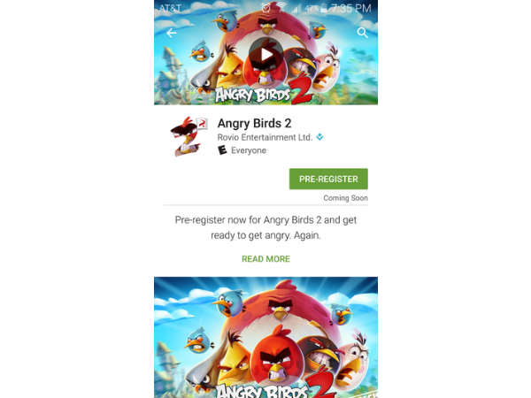Click the PRE-REGISTER button
This screenshot has width=531, height=398.
328,179
